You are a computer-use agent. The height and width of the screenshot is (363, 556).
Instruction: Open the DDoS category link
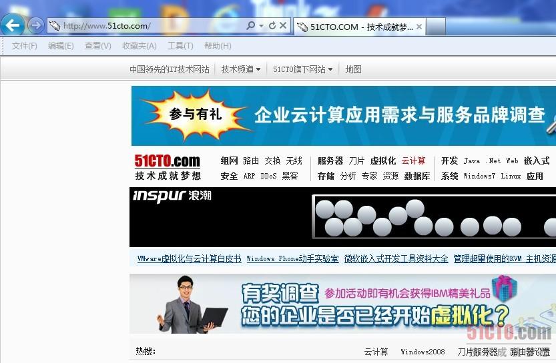pos(268,177)
